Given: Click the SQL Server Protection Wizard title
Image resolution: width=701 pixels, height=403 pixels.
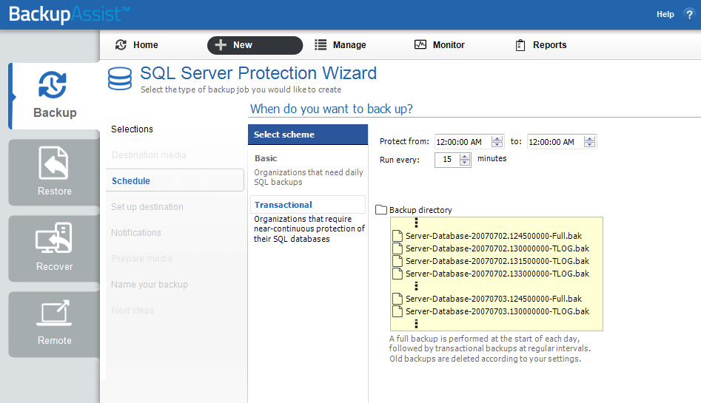Looking at the screenshot, I should 258,73.
